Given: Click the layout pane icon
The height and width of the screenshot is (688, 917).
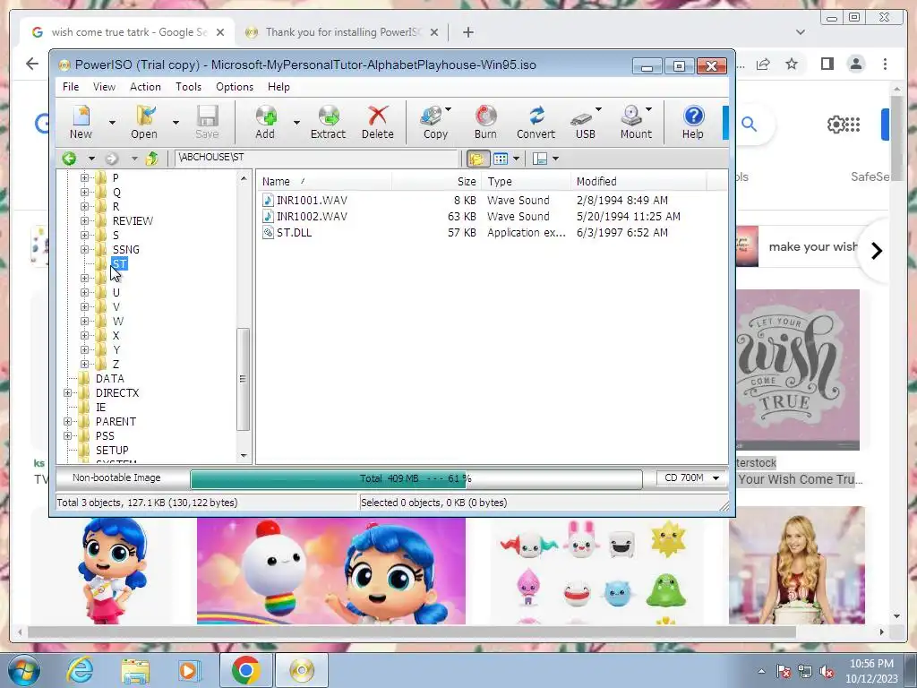Looking at the screenshot, I should point(540,159).
